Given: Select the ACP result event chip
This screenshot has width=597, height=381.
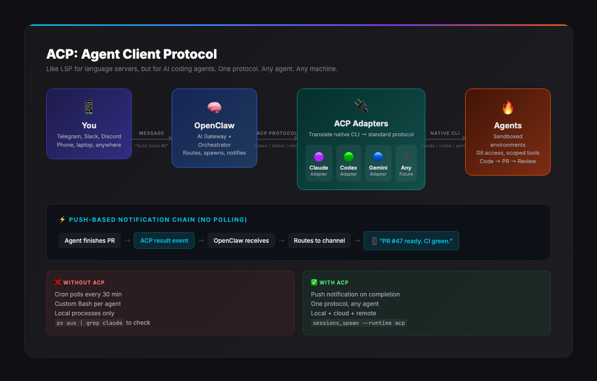Looking at the screenshot, I should (164, 241).
